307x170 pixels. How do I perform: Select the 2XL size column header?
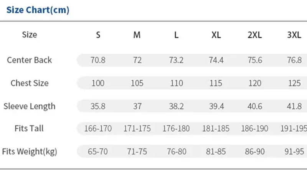pyautogui.click(x=255, y=35)
